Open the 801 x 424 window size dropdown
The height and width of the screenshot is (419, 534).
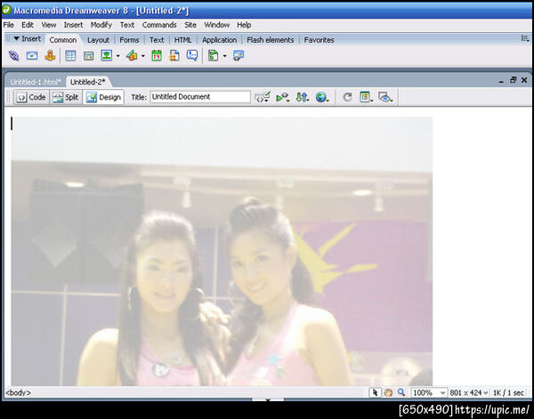click(469, 393)
